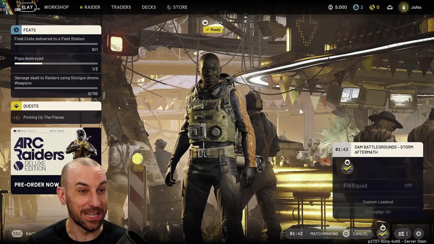Click the 1/3 Pops destroyed counter
The height and width of the screenshot is (244, 434).
point(95,69)
